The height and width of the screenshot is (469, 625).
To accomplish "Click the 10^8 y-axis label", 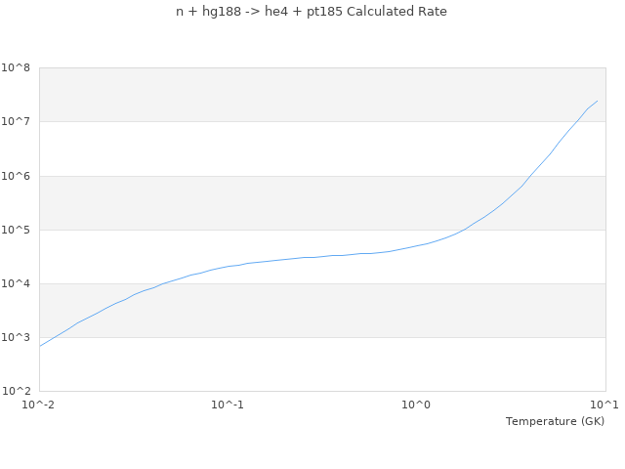I will pos(16,68).
